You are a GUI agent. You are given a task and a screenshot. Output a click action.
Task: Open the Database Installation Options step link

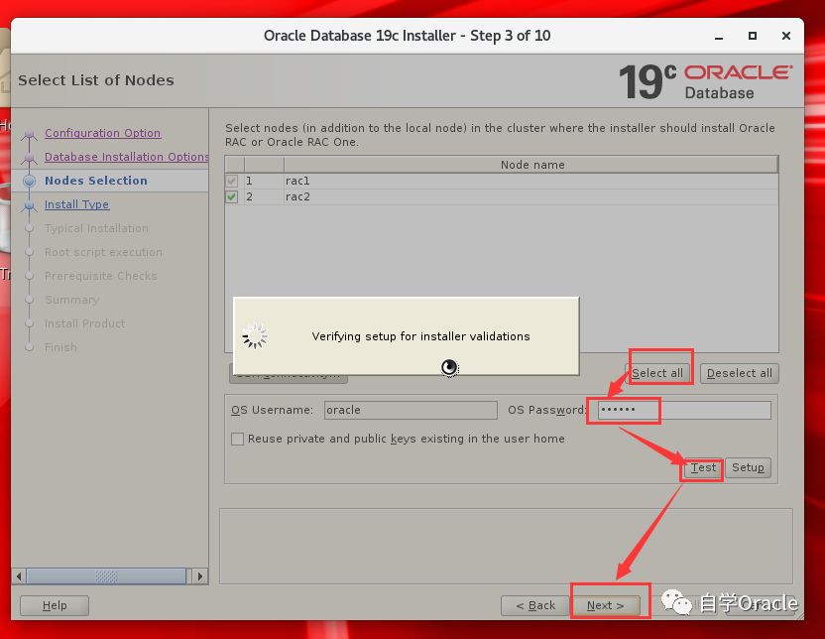click(x=126, y=157)
